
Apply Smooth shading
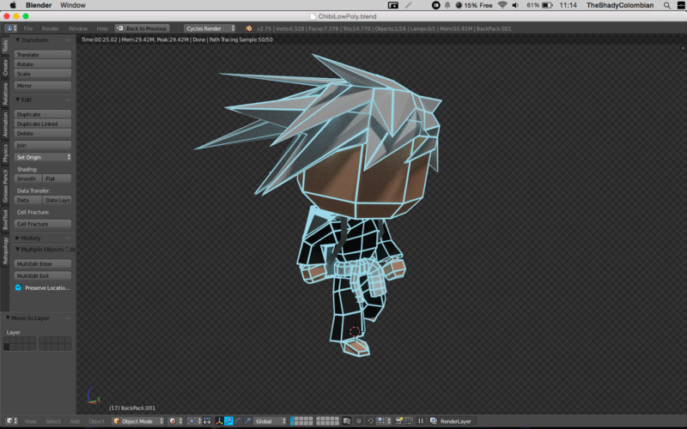pos(27,178)
